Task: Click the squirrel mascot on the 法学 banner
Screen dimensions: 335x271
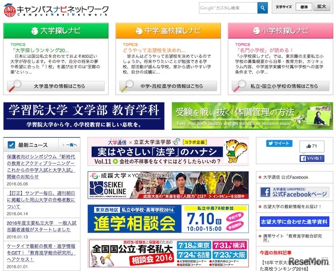Action: [x=235, y=151]
